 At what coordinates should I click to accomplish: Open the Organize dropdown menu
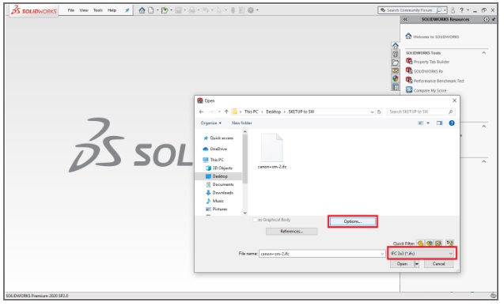pyautogui.click(x=210, y=123)
